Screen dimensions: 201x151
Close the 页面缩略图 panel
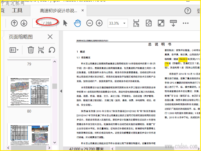50,37
